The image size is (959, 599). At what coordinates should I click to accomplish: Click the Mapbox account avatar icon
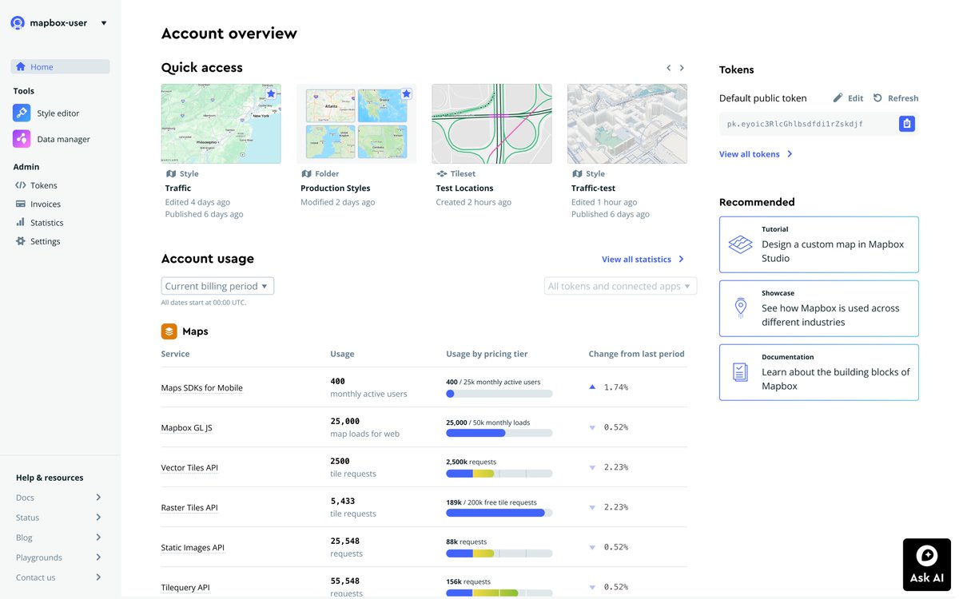18,23
